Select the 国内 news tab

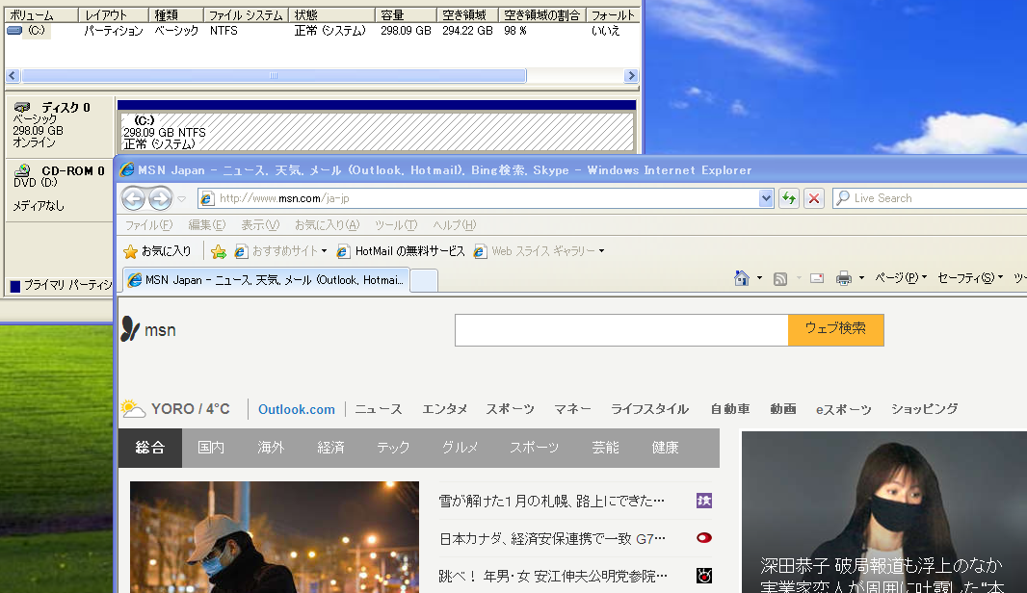211,448
